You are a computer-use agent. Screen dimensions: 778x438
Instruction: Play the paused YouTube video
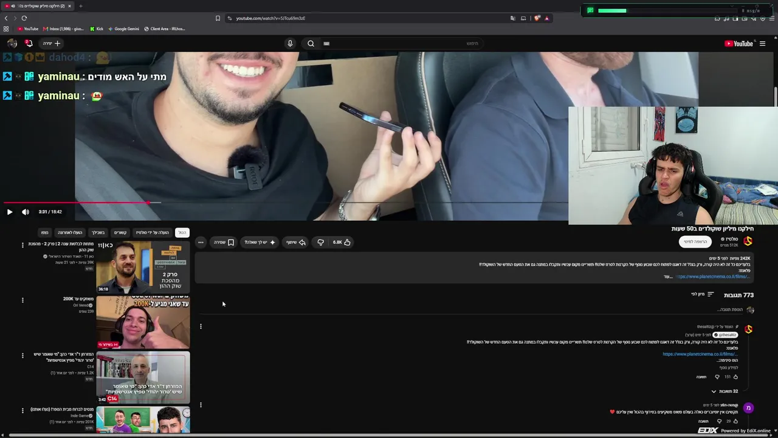[10, 212]
